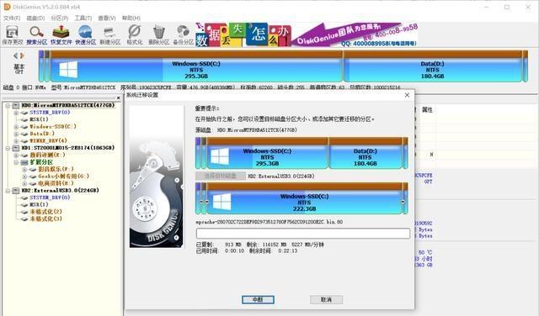Select the 数码评测(E:) partition label
This screenshot has width=539, height=316.
coord(47,155)
